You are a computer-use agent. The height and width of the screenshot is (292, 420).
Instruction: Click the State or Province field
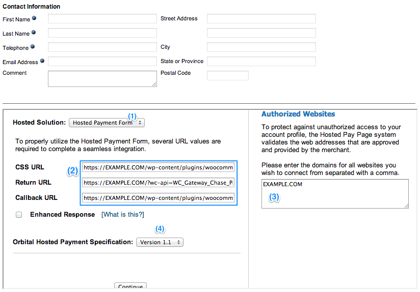[261, 61]
